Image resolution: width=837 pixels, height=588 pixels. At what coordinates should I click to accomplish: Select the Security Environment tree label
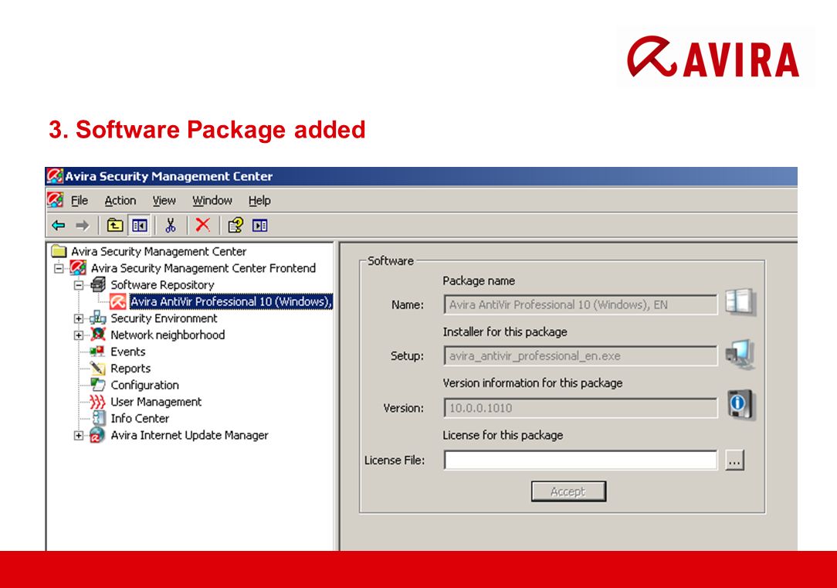[x=164, y=318]
